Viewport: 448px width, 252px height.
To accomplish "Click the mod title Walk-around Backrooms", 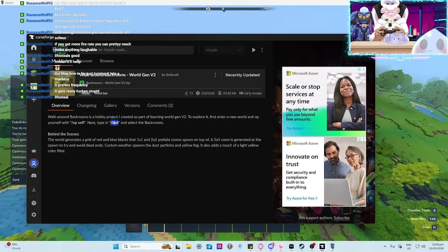I will point(118,75).
